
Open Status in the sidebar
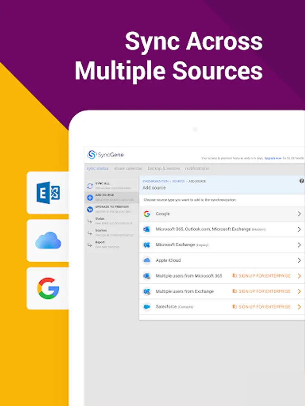pos(111,221)
